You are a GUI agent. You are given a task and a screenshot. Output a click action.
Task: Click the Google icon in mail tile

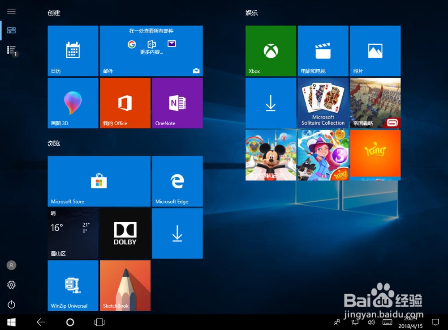(x=132, y=44)
